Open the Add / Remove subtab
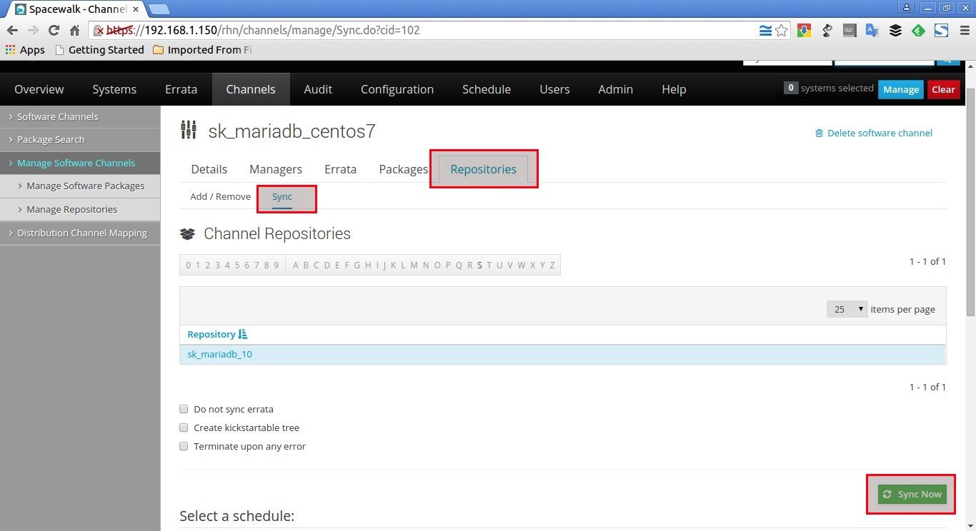The width and height of the screenshot is (976, 531). [x=221, y=196]
